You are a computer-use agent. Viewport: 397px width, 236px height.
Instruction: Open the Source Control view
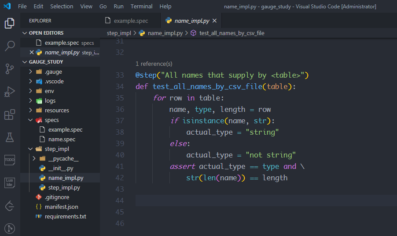pyautogui.click(x=10, y=69)
